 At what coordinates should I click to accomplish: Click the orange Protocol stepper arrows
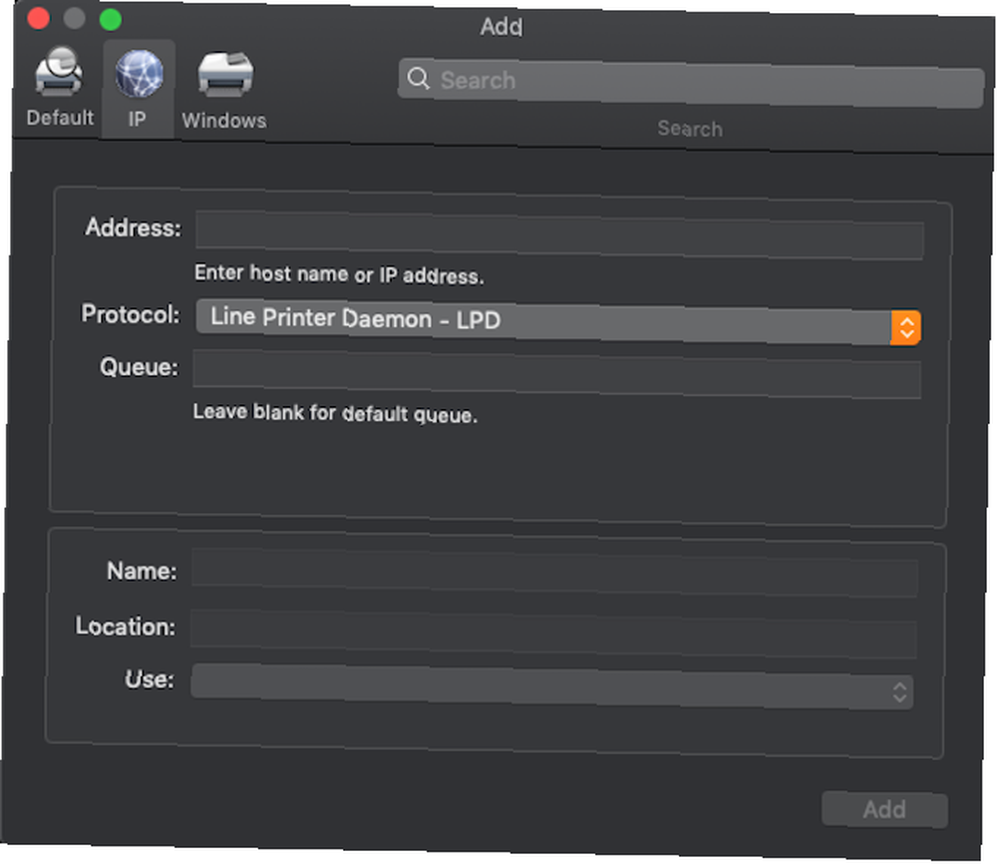pos(906,327)
